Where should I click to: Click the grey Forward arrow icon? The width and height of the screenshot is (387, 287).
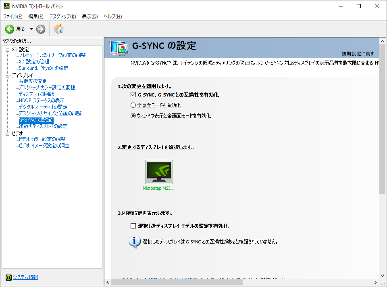[x=41, y=29]
